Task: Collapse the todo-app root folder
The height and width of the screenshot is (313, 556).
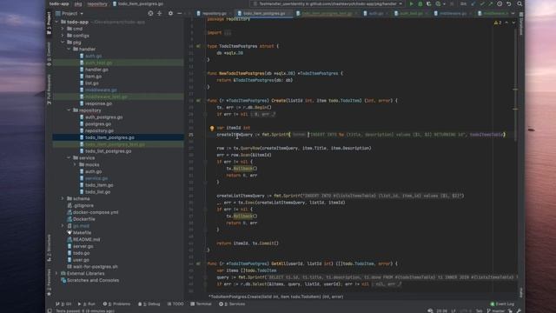Action: [56, 22]
